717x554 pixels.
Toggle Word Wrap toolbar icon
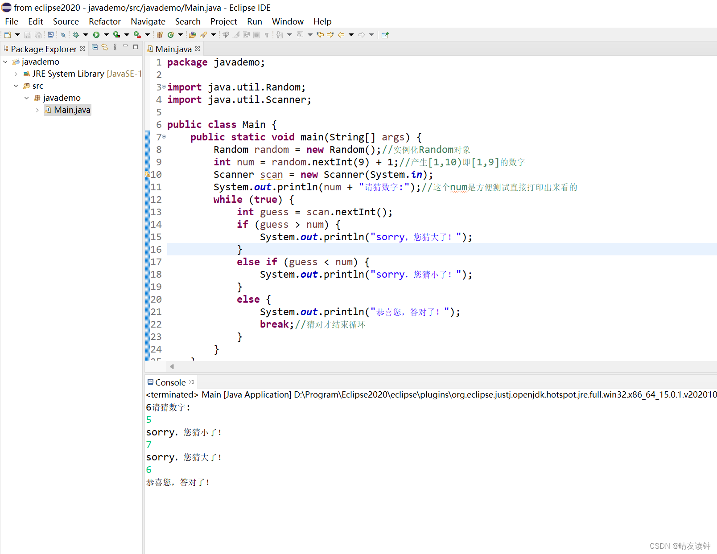[246, 35]
